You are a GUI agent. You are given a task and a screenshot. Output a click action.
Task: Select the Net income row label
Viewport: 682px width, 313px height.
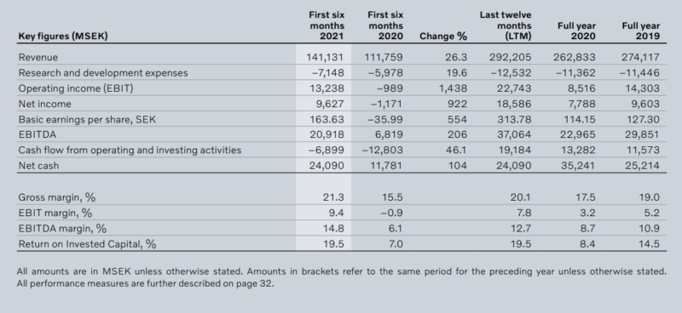pyautogui.click(x=44, y=104)
